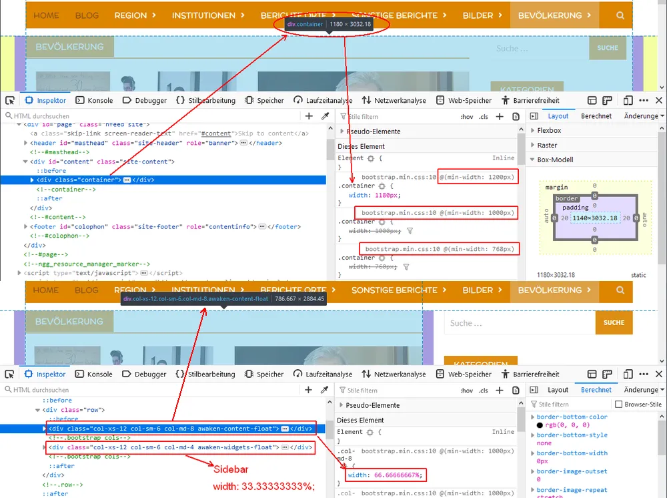Switch to Konsole tab in upper DevTools
The height and width of the screenshot is (498, 667).
(95, 100)
